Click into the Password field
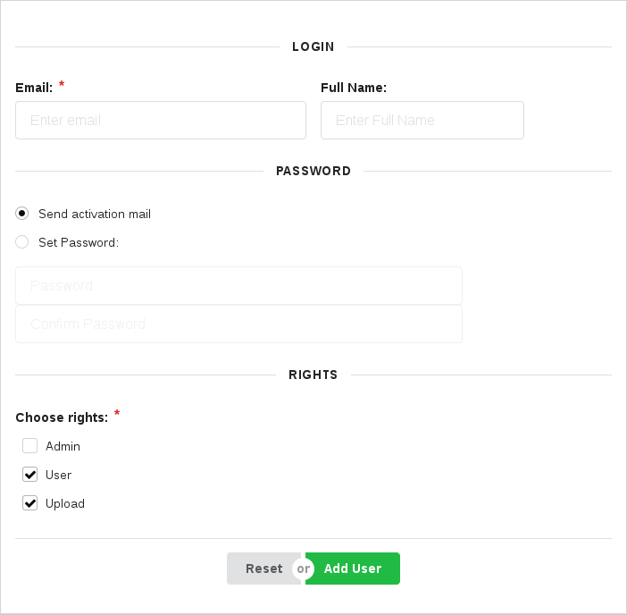Screen dimensions: 627x615 238,286
